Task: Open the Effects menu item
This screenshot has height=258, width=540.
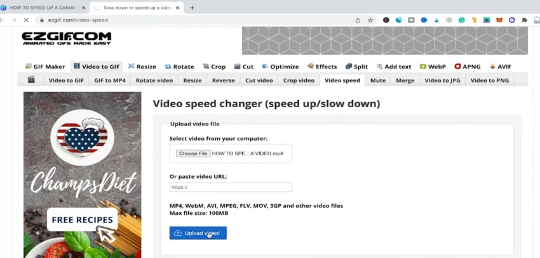Action: point(322,67)
